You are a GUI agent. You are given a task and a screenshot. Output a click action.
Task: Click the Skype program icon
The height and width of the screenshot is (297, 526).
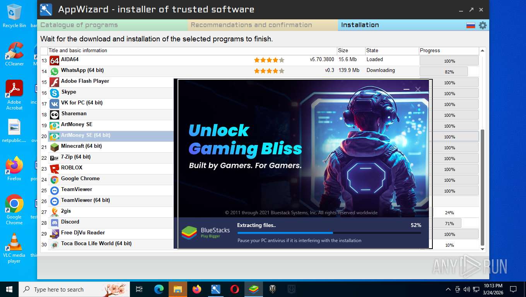coord(55,93)
